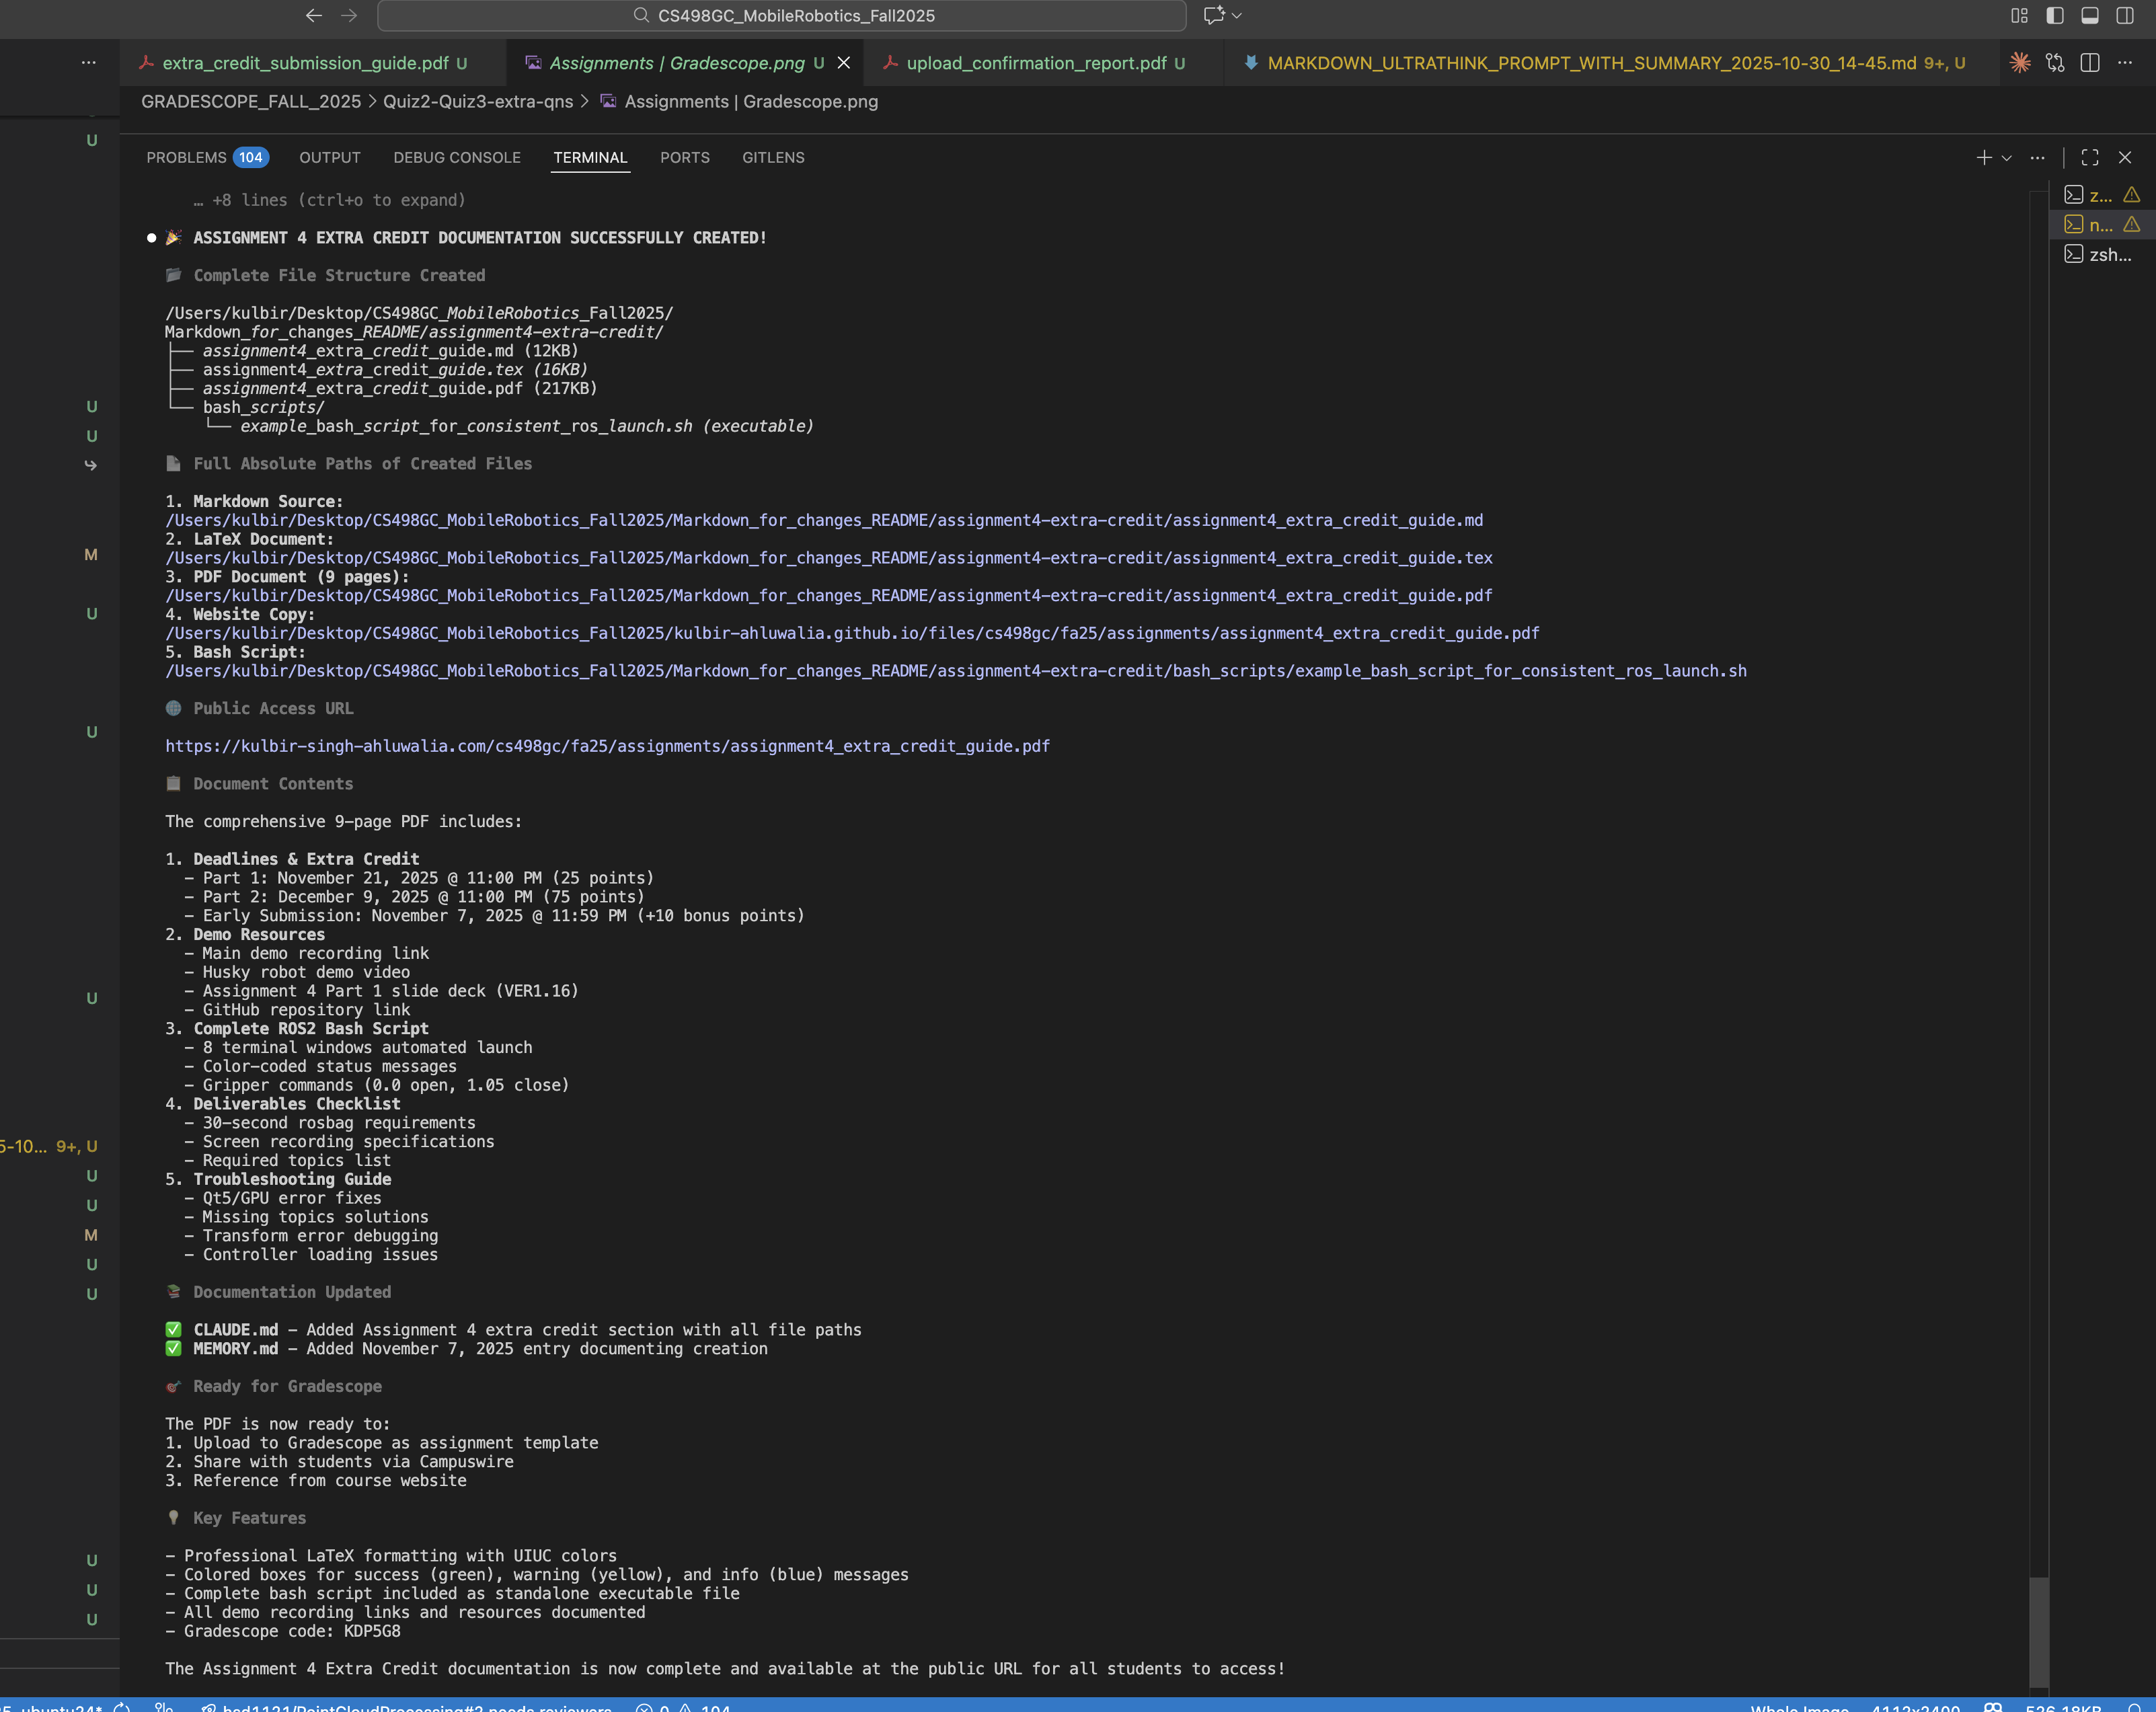The height and width of the screenshot is (1712, 2156).
Task: Open terminal launch profile dropdown
Action: 2006,158
